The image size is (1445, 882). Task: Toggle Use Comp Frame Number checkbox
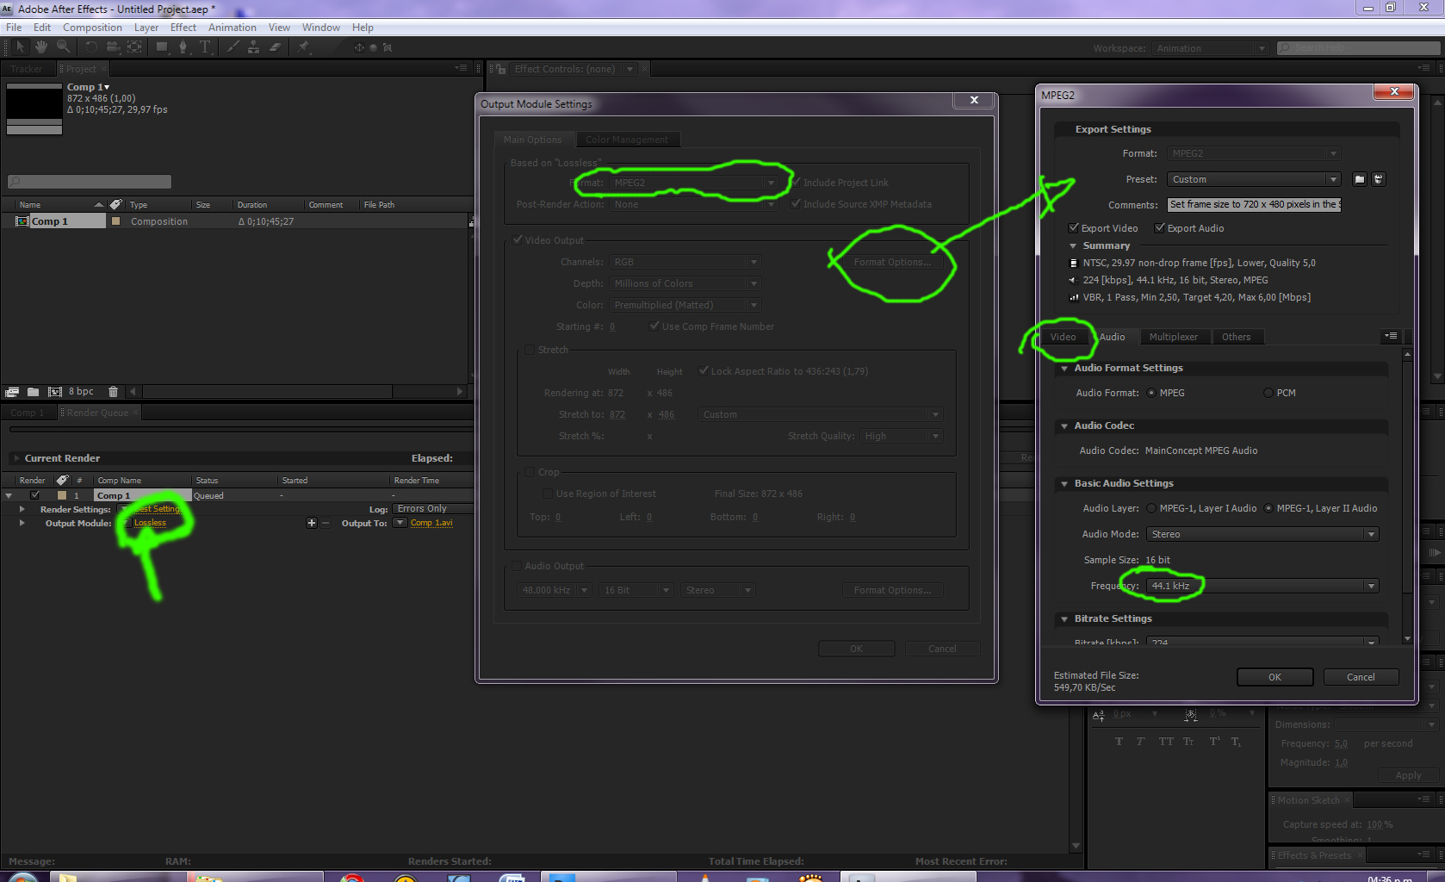click(655, 326)
